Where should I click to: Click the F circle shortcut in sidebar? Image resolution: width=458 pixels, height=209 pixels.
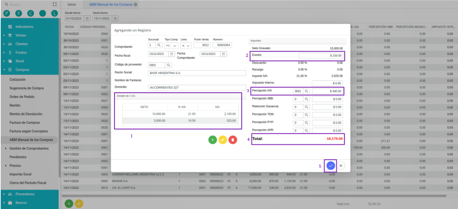point(19,13)
